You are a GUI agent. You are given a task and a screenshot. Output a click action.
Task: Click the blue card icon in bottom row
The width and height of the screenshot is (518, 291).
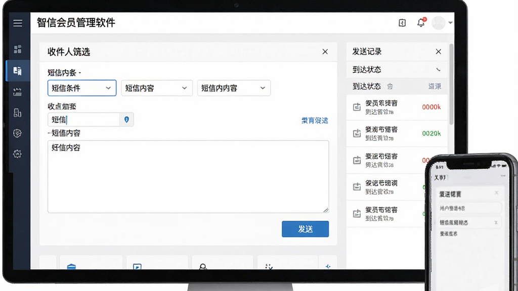point(71,267)
